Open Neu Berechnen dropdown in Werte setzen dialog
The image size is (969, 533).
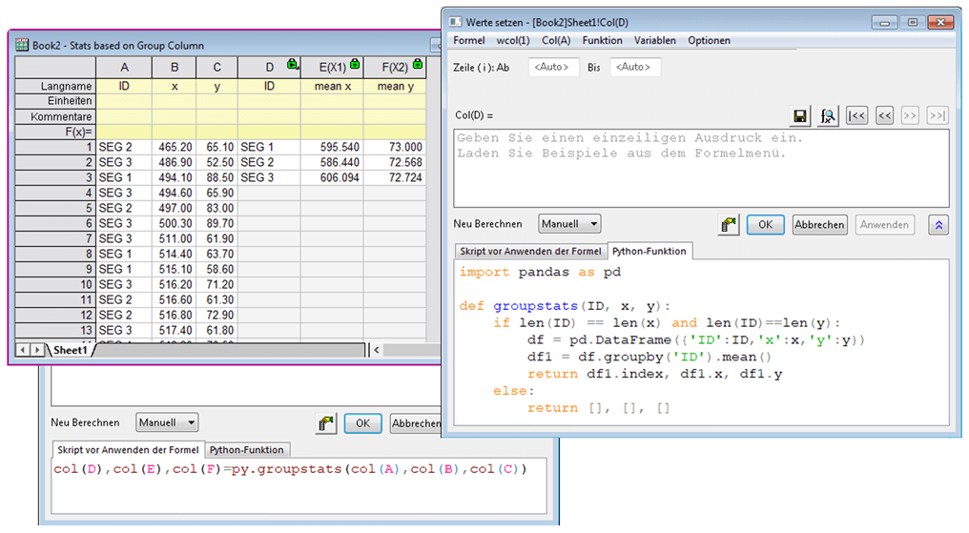point(569,224)
